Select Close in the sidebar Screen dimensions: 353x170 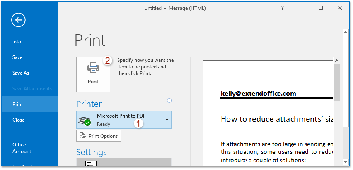coord(18,120)
